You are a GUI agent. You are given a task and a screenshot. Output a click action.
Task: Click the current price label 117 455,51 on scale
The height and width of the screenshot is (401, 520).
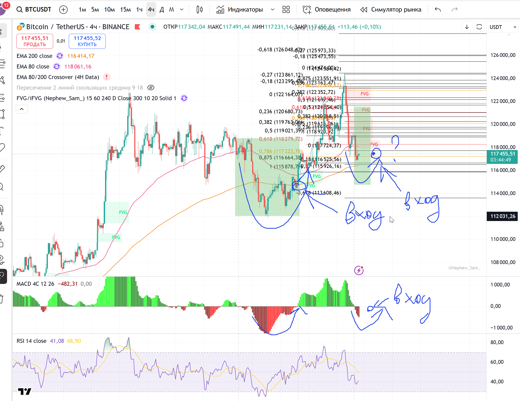click(502, 157)
